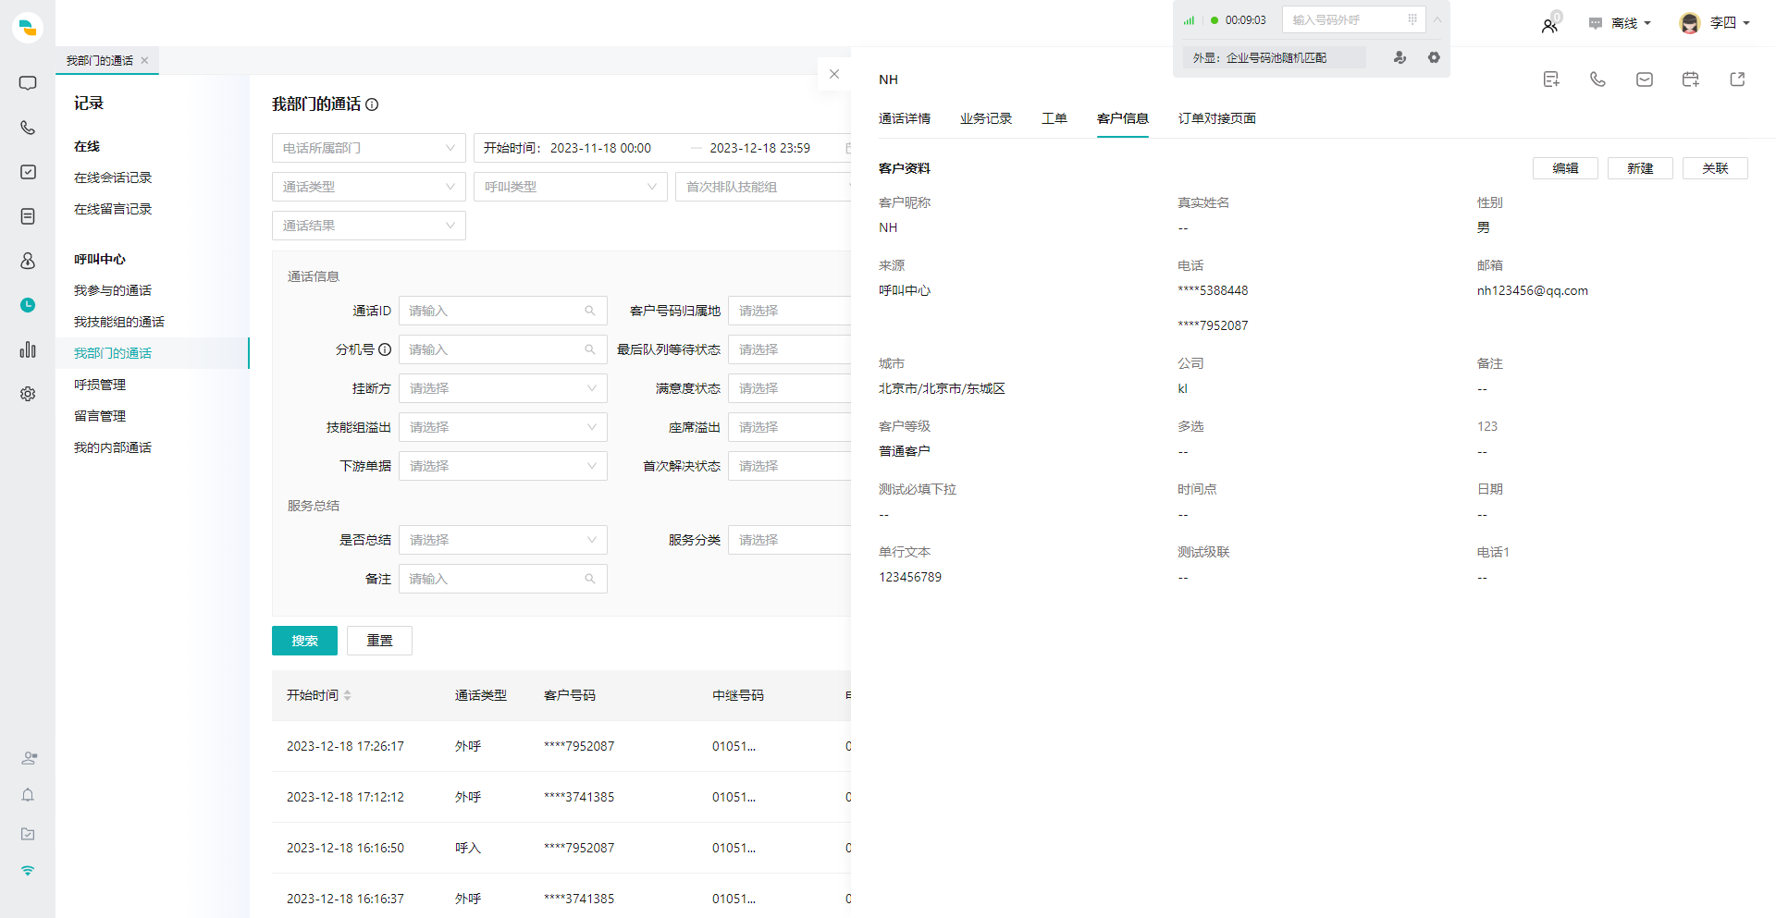Close the NH detail panel

tap(834, 74)
